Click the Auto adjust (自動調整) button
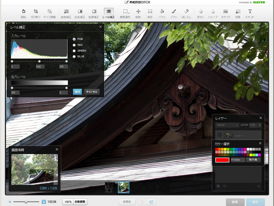Viewport: 274px width, 206px height. click(80, 202)
